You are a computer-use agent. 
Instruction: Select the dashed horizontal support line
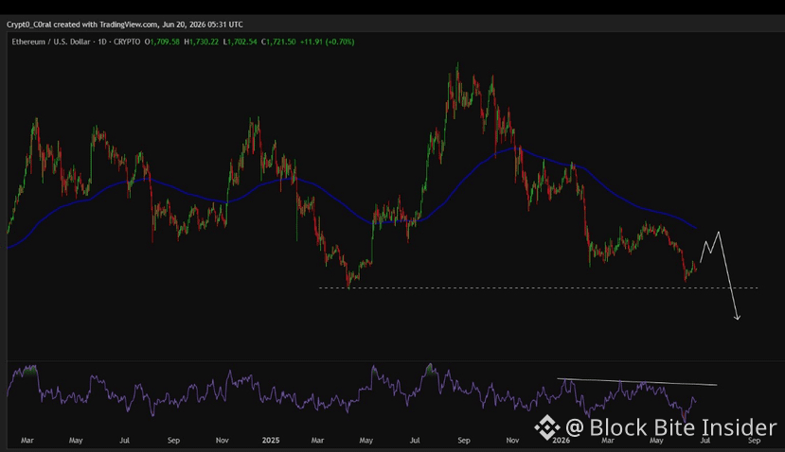(538, 288)
